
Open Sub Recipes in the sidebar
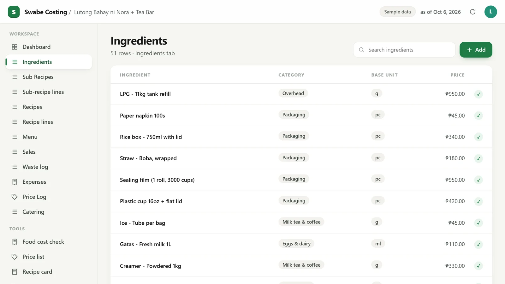pyautogui.click(x=49, y=77)
